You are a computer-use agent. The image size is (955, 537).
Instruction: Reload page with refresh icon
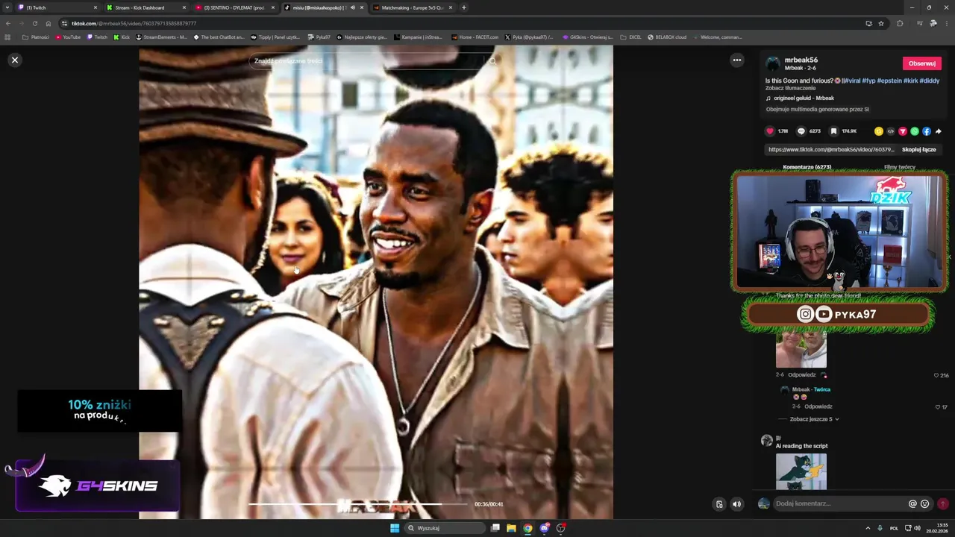(34, 23)
